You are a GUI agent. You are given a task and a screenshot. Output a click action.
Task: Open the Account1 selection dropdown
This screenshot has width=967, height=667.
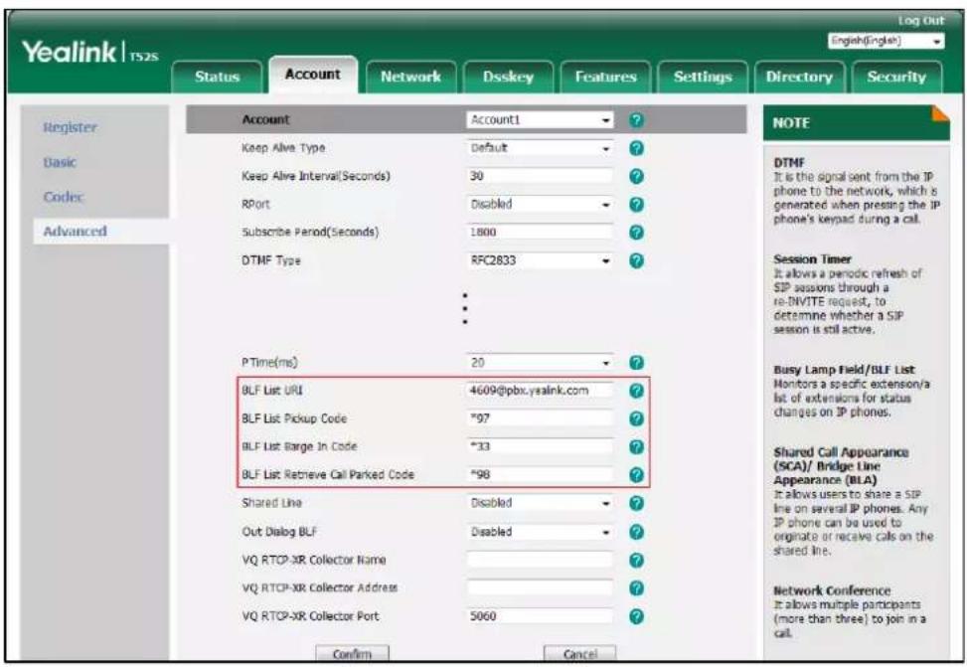(540, 119)
